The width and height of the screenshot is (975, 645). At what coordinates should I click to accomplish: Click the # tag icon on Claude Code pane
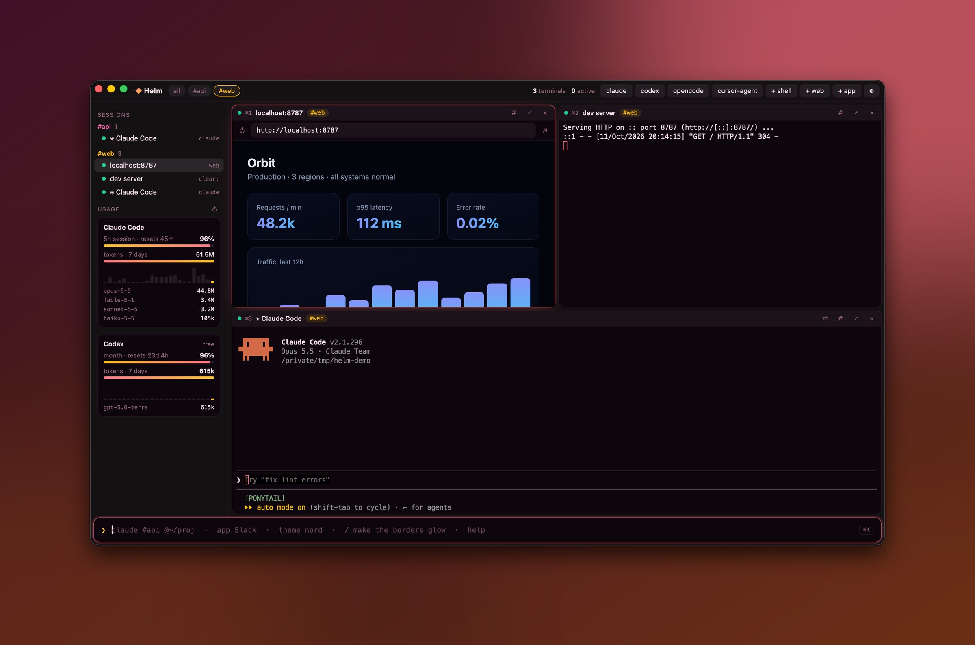coord(840,318)
